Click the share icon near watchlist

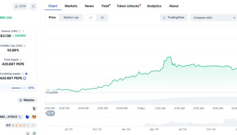(x=33, y=6)
